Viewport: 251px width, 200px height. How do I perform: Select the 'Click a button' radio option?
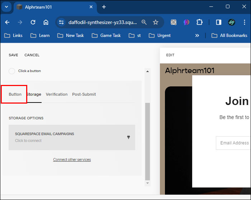click(12, 71)
